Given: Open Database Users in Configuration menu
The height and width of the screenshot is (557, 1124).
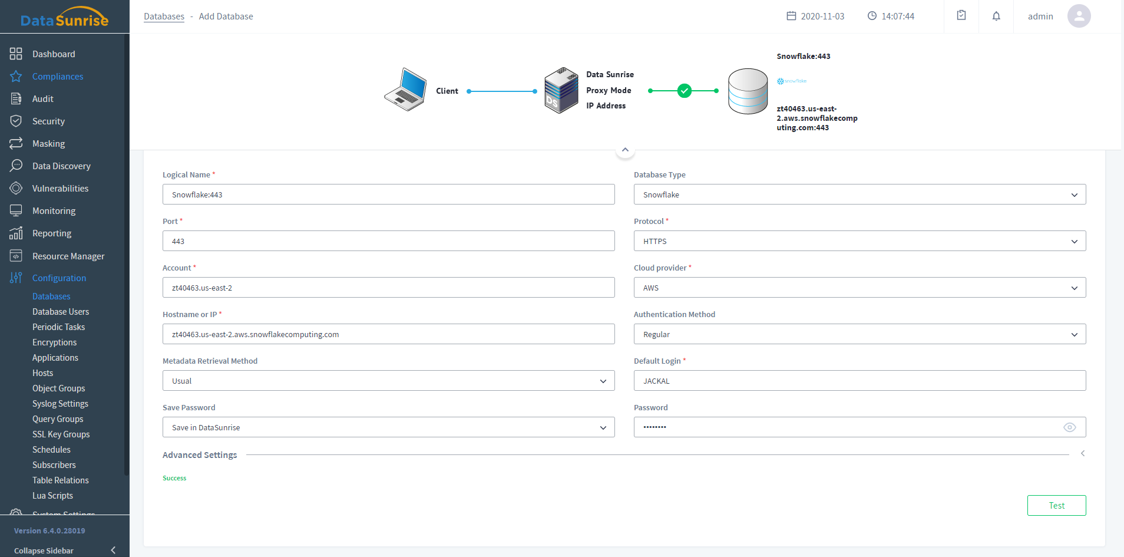Looking at the screenshot, I should point(61,312).
